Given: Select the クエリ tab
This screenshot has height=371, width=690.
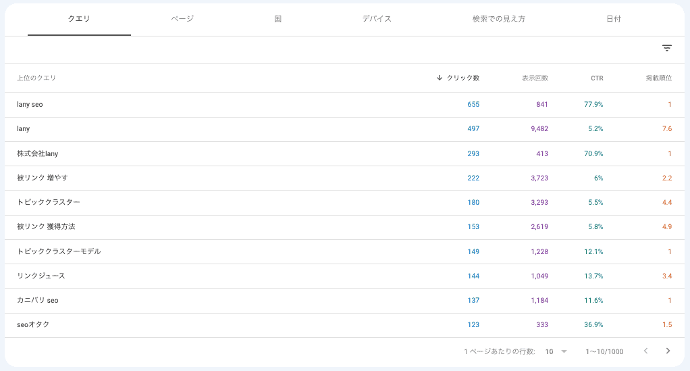Looking at the screenshot, I should point(79,18).
